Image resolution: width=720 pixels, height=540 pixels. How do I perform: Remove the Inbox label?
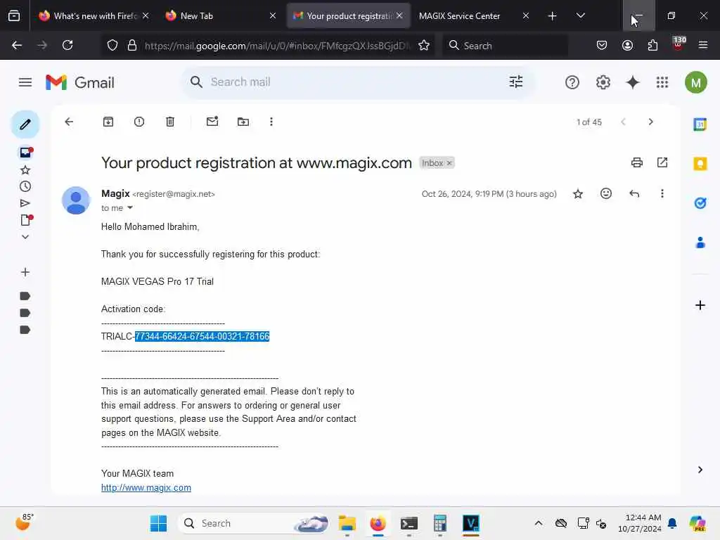449,163
